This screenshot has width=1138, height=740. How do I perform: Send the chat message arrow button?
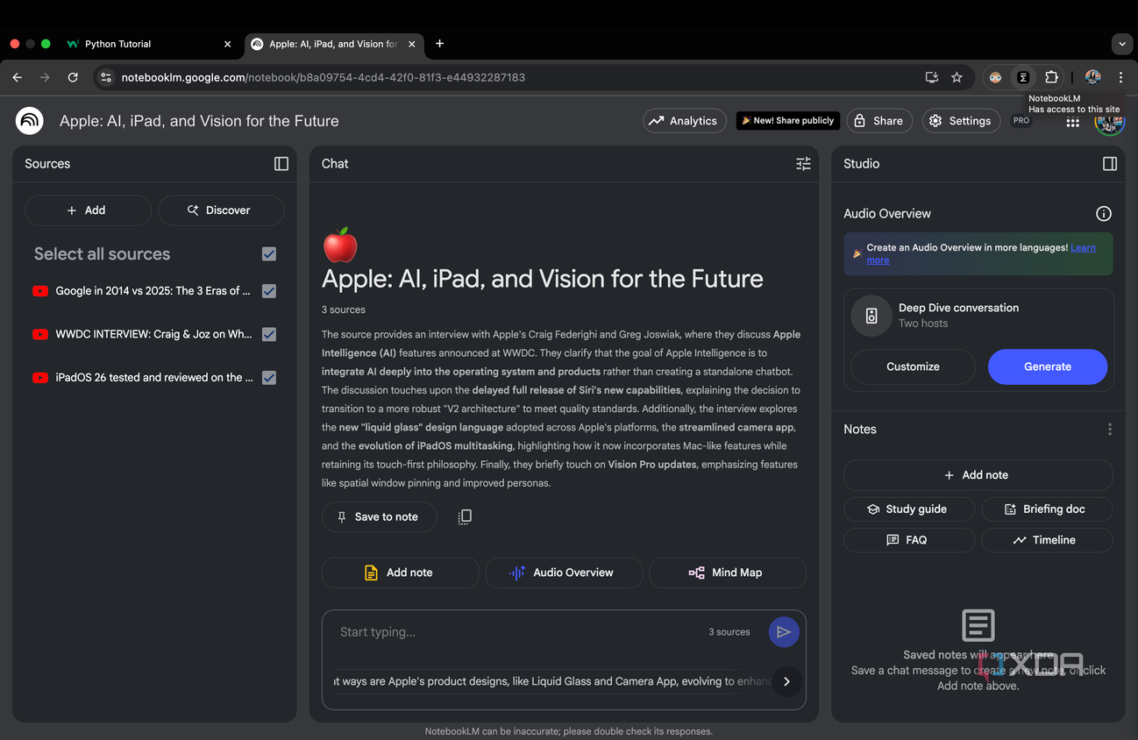click(784, 632)
